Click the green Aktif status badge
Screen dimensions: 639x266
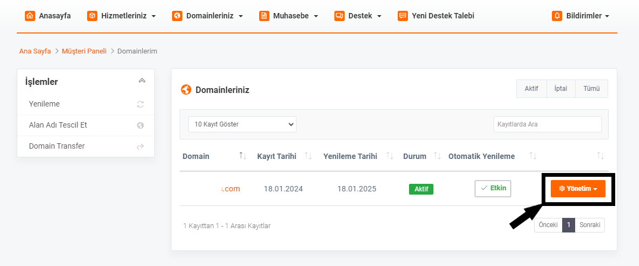421,189
